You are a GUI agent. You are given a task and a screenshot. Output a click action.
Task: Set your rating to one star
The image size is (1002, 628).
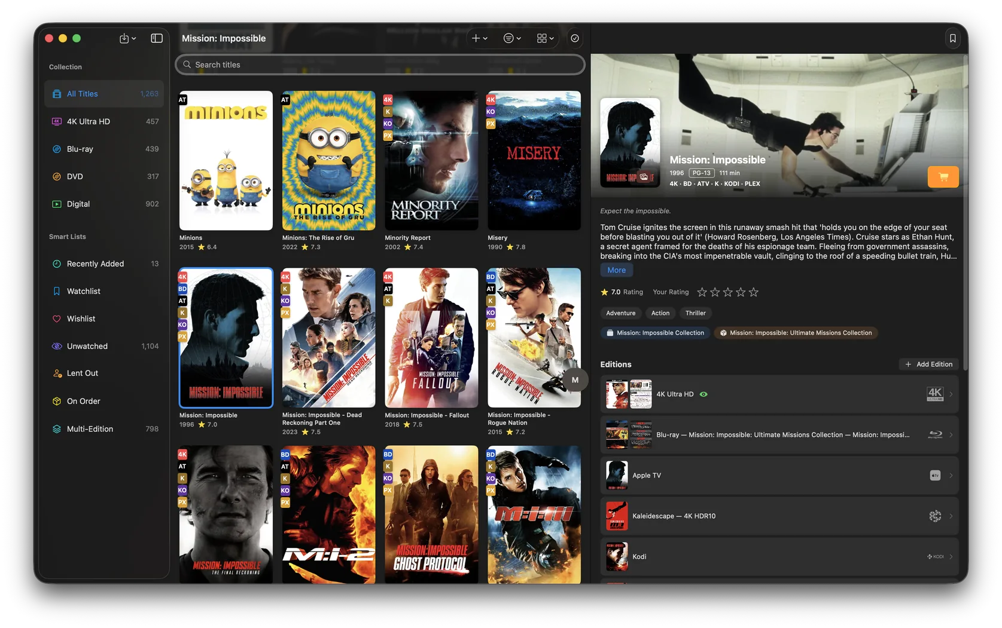(x=702, y=292)
